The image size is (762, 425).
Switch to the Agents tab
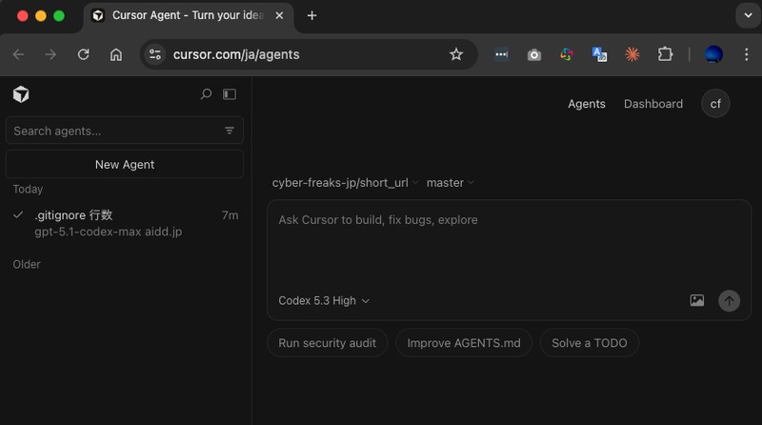[x=587, y=104]
